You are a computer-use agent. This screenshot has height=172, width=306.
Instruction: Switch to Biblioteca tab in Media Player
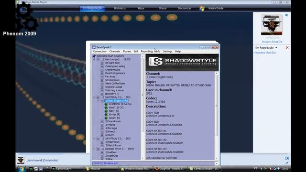120,9
